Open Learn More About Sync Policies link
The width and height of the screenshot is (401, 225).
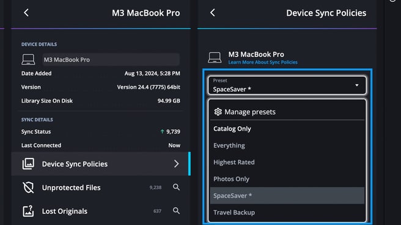click(x=263, y=62)
